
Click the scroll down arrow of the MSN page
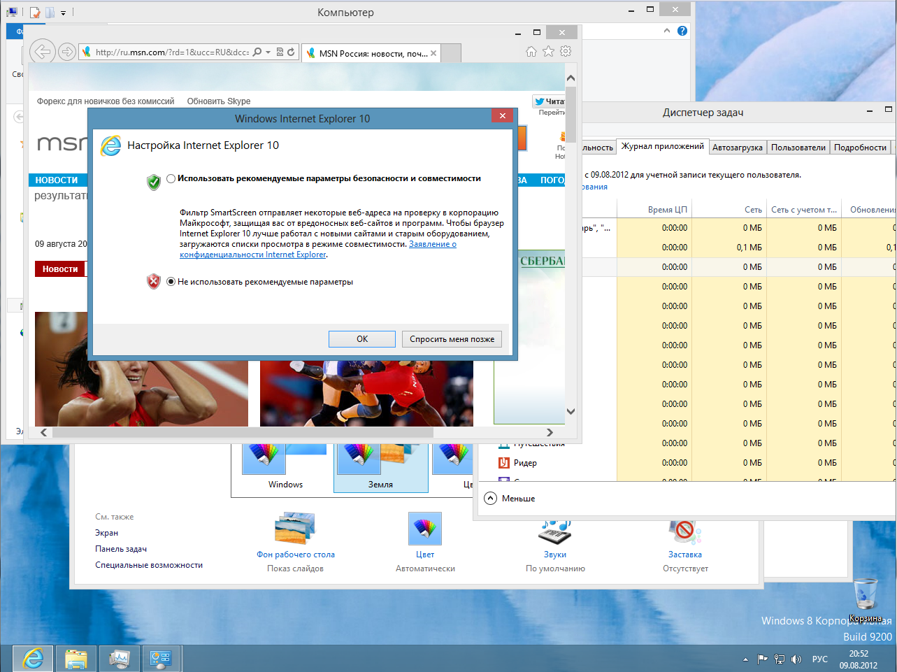[x=571, y=411]
